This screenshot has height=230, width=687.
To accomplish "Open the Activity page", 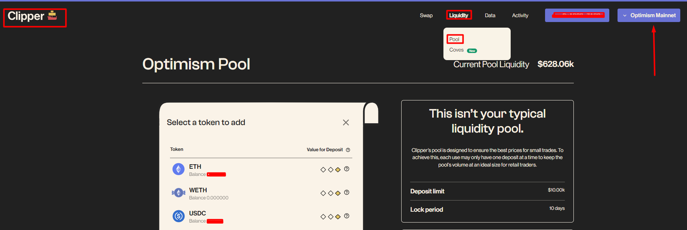I will pos(520,15).
